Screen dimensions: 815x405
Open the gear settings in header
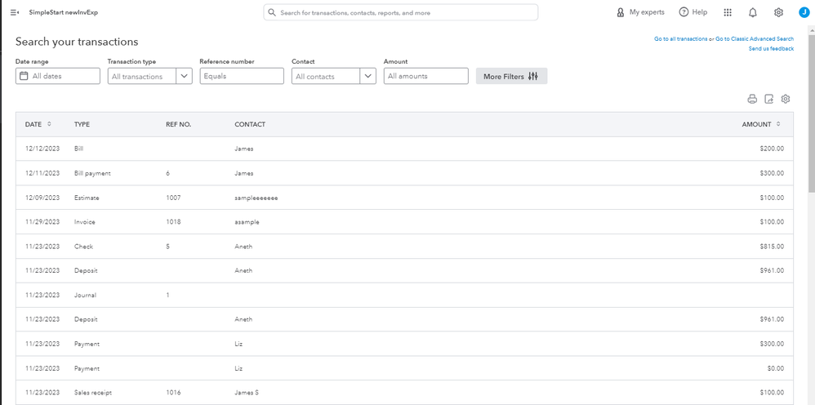pos(778,12)
